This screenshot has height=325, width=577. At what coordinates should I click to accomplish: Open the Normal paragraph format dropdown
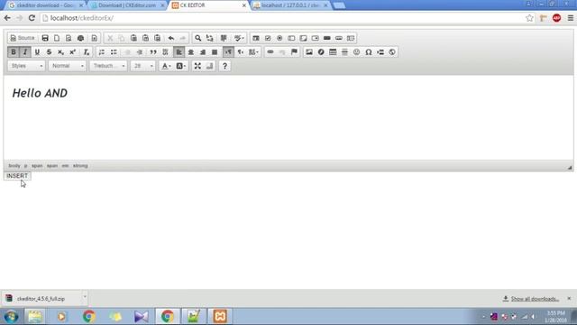[x=68, y=66]
